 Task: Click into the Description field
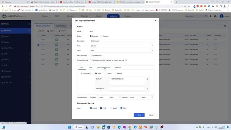click(122, 41)
